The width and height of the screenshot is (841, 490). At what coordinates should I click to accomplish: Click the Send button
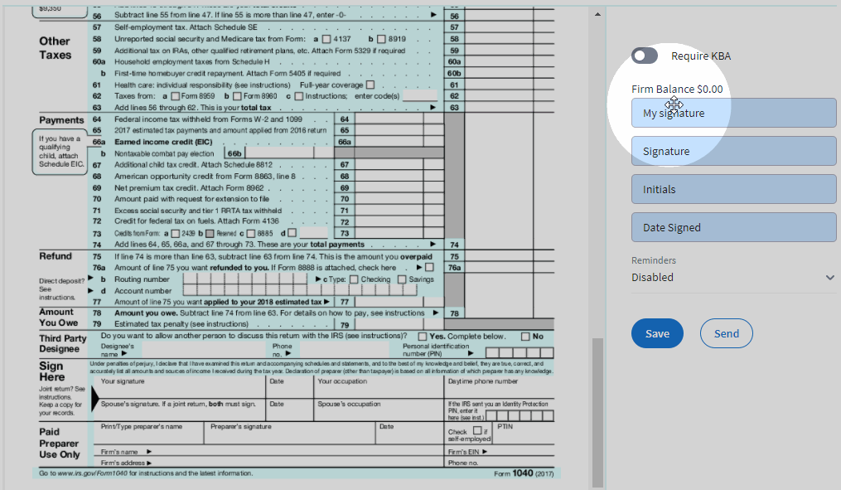726,333
